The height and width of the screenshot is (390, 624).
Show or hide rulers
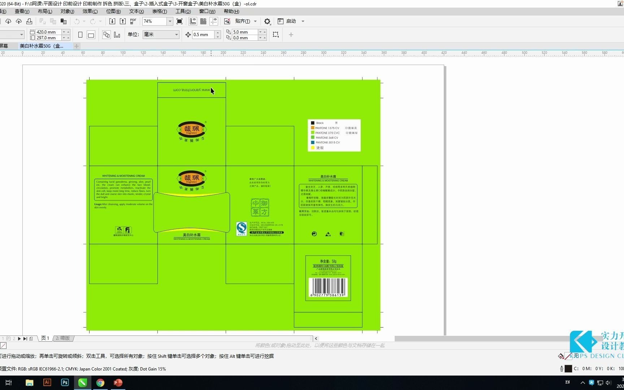coord(193,21)
